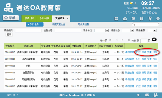The image size is (162, 98).
Task: Click the 购置日期 column header
Action: pyautogui.click(x=77, y=46)
